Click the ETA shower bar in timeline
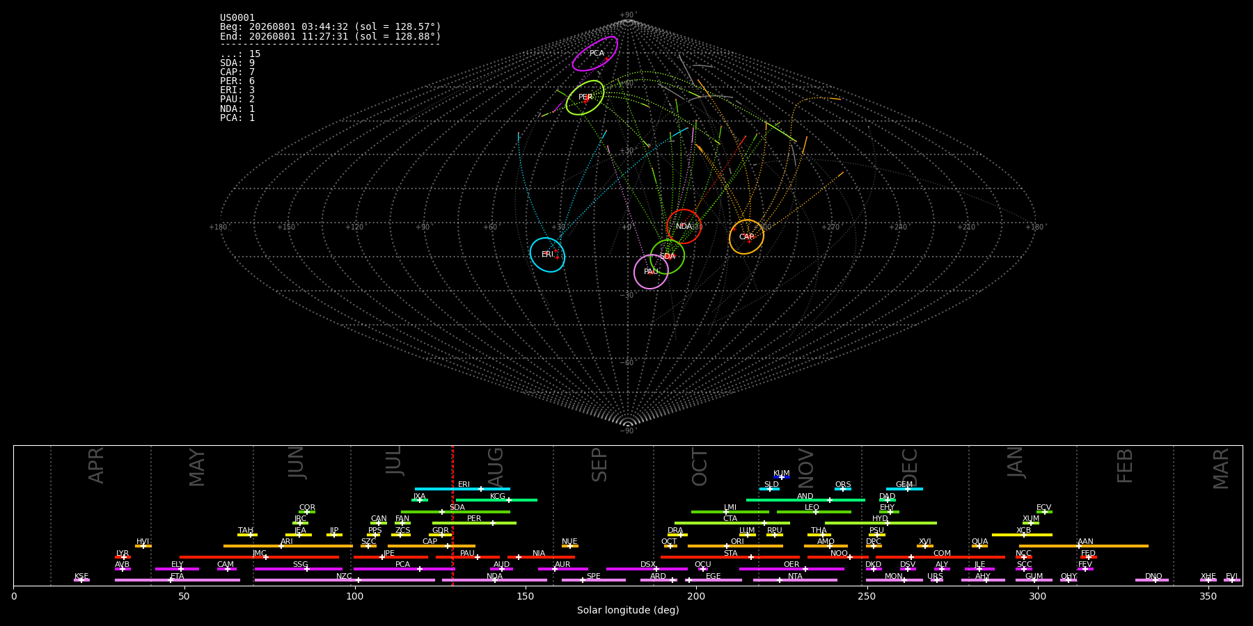1253x626 pixels. (178, 580)
